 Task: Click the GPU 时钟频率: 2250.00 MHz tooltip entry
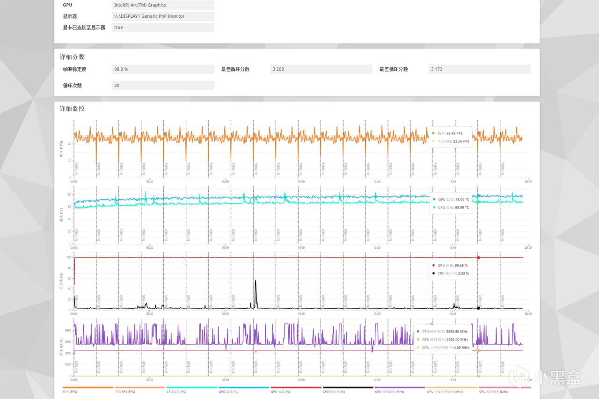click(442, 340)
